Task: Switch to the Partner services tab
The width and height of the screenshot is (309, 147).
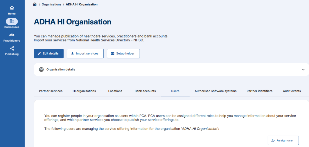Action: 51,91
